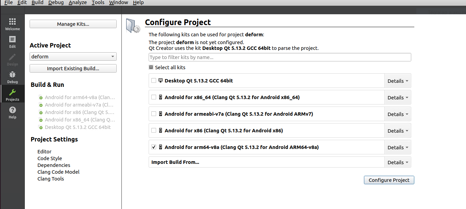
Task: Open the Tools menu
Action: (98, 3)
